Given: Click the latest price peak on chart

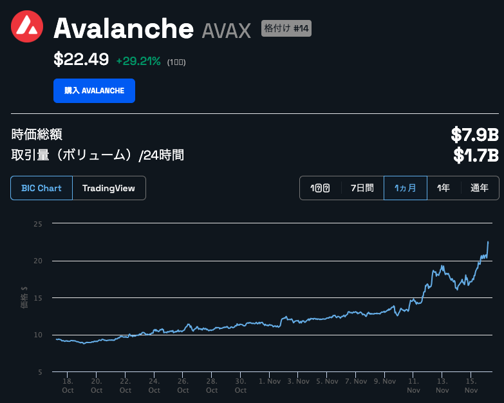Looking at the screenshot, I should [x=488, y=242].
